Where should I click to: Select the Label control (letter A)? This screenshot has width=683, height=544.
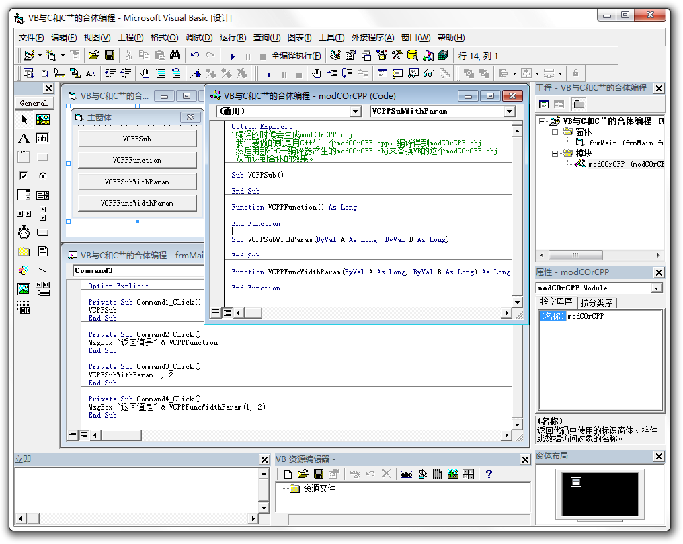(24, 138)
